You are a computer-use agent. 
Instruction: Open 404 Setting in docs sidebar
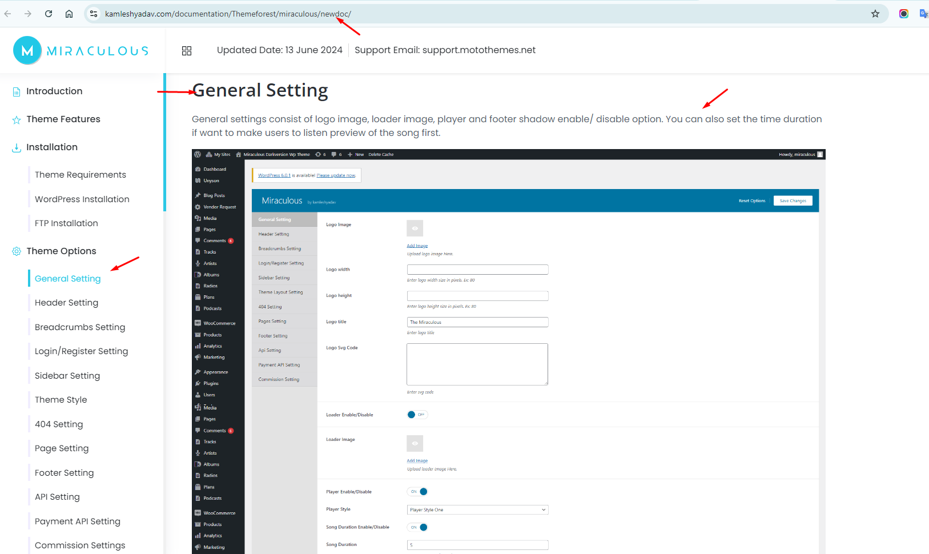pyautogui.click(x=59, y=424)
